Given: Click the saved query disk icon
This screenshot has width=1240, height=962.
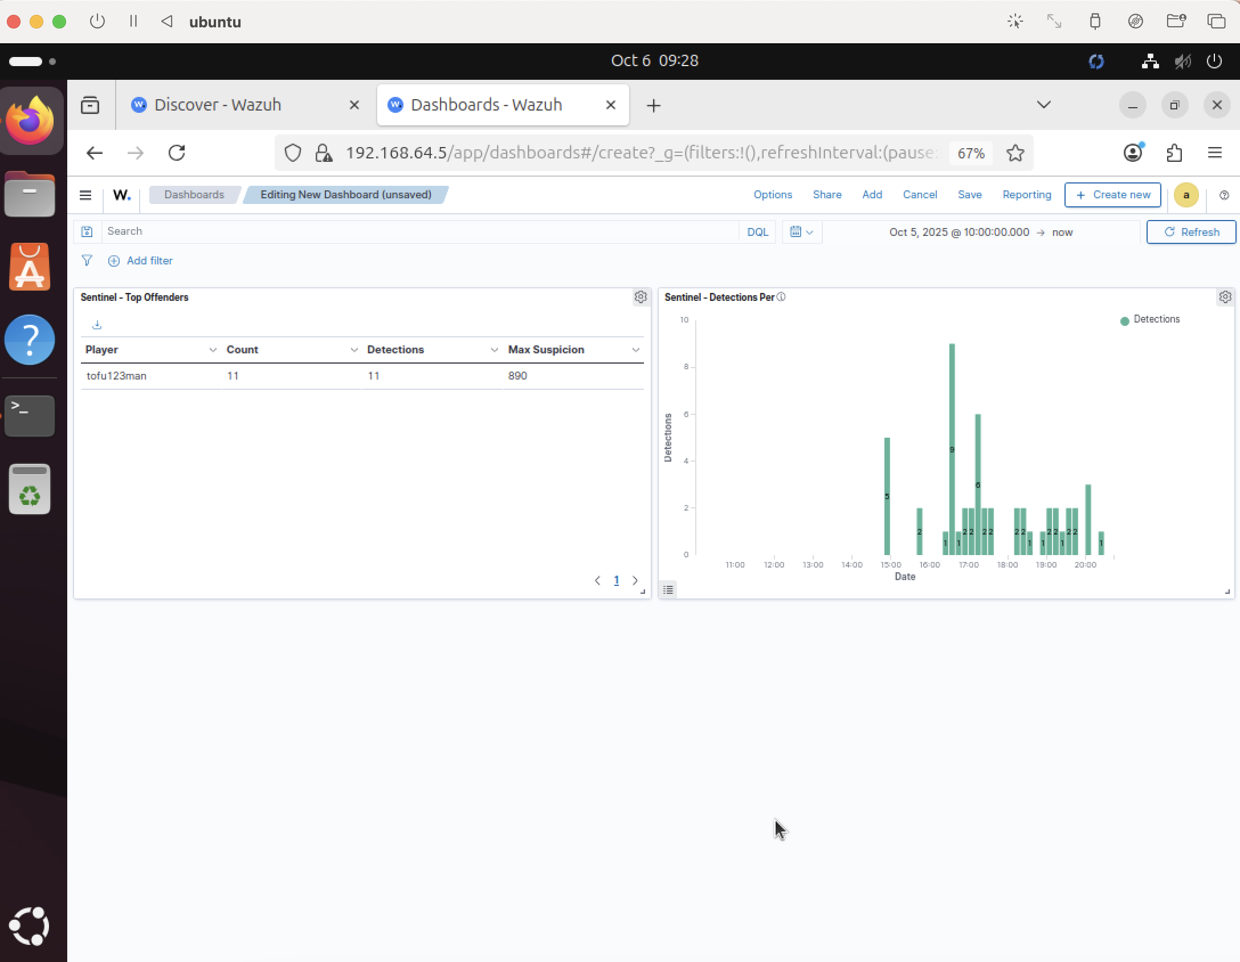Looking at the screenshot, I should pos(87,232).
